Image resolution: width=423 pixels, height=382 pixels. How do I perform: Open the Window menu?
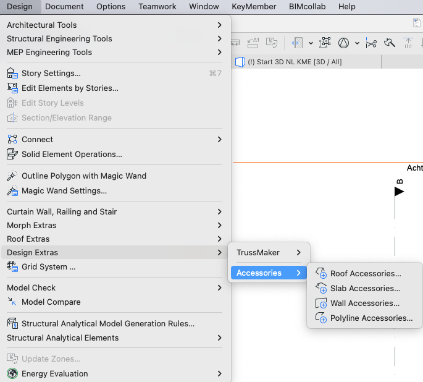click(204, 6)
